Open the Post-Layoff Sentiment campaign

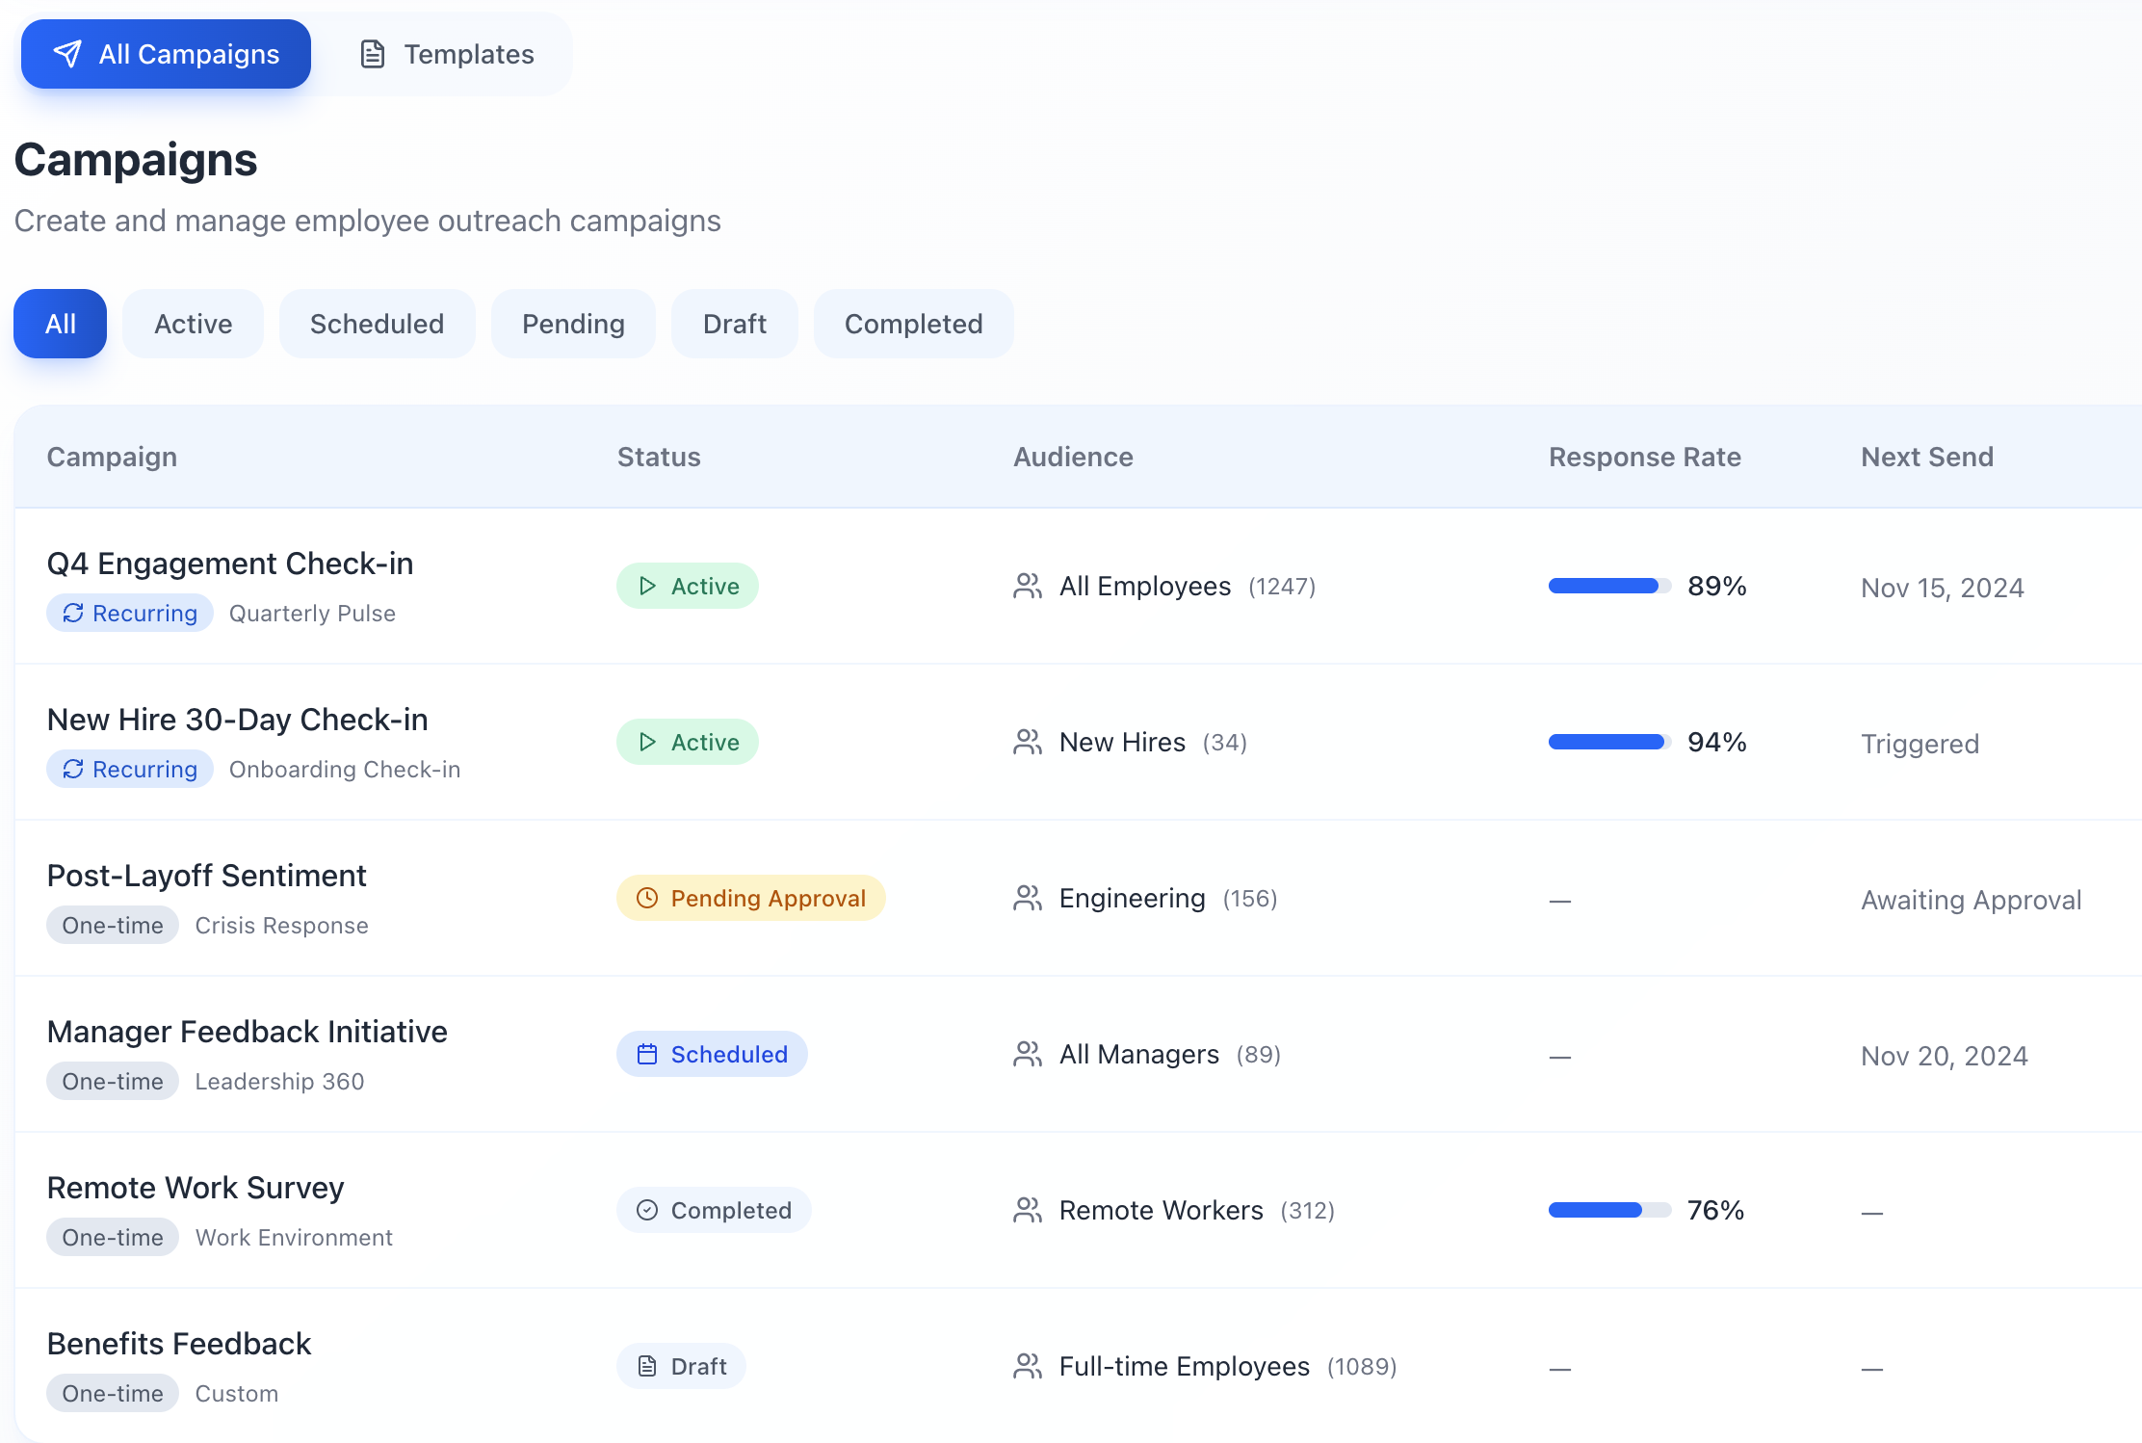click(x=206, y=875)
